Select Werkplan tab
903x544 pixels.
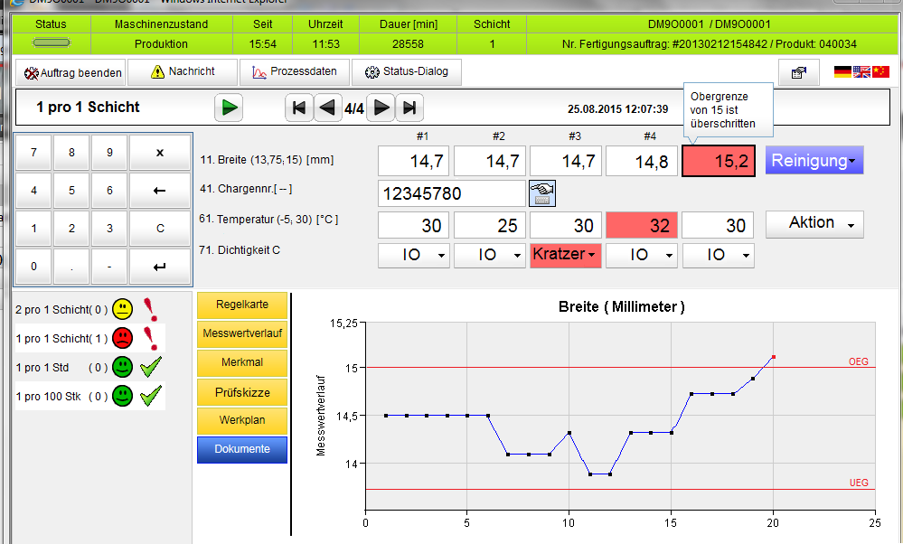coord(242,421)
